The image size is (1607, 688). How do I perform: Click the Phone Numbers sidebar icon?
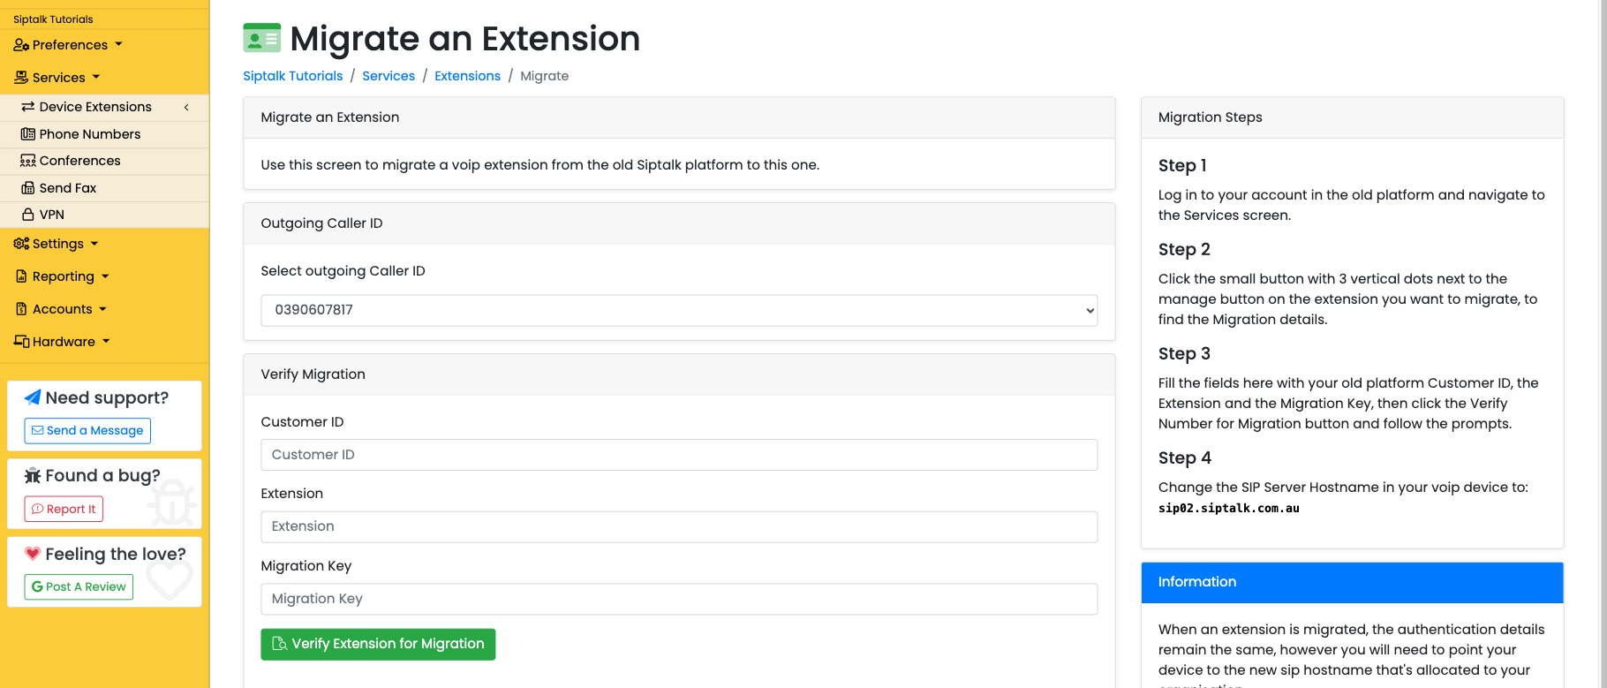[28, 134]
